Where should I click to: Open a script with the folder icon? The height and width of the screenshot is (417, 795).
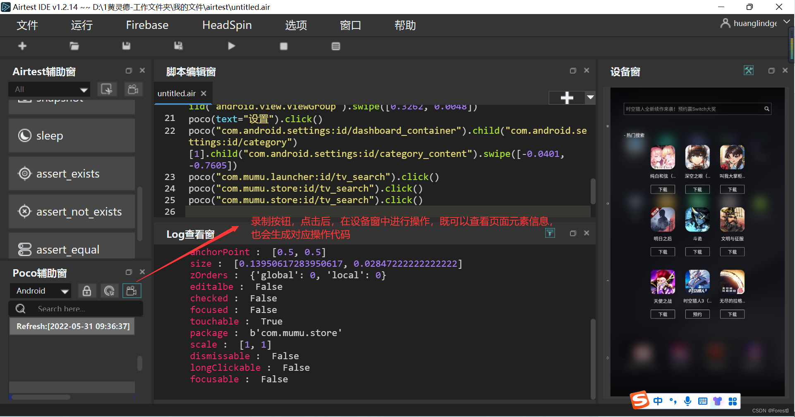pos(74,46)
